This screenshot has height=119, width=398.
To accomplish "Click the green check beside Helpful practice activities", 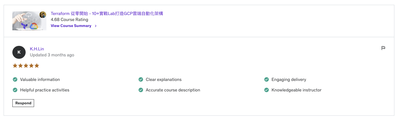I will (x=15, y=90).
